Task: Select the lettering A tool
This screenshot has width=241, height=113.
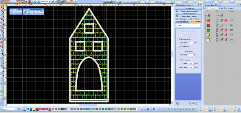Action: [2, 50]
